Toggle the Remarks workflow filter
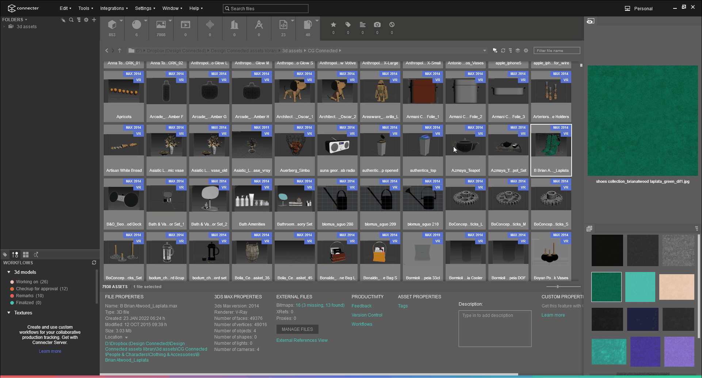Image resolution: width=702 pixels, height=378 pixels. 27,296
